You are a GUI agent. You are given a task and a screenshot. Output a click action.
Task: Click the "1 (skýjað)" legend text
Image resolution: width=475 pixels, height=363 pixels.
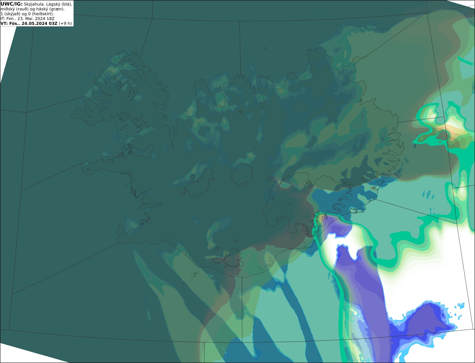pos(10,14)
